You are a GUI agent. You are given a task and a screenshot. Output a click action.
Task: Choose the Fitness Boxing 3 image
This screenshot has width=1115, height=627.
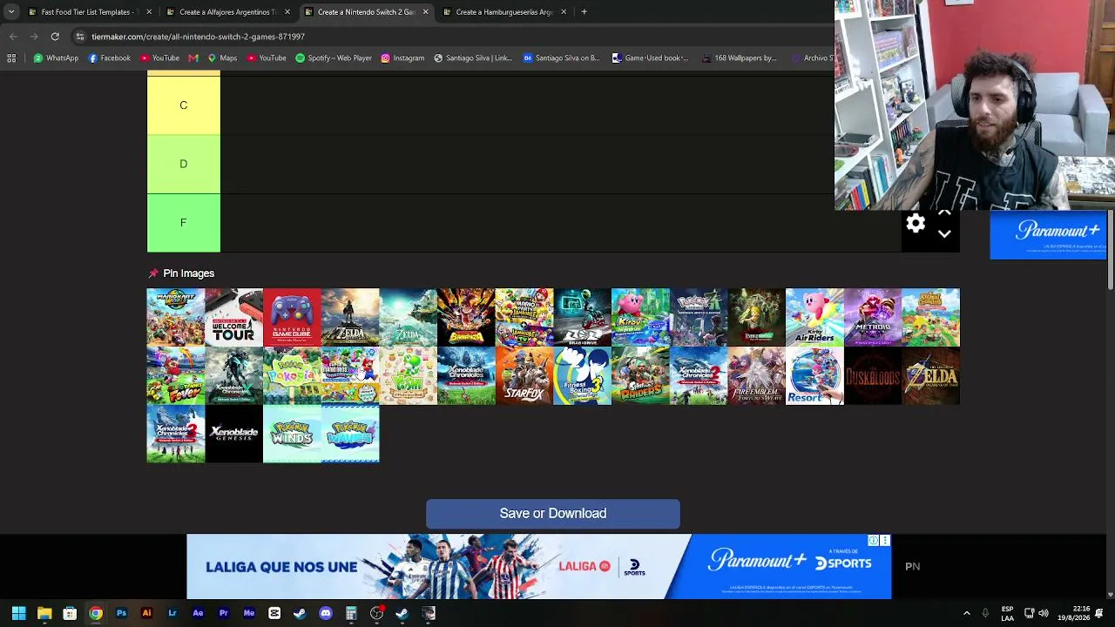(583, 376)
